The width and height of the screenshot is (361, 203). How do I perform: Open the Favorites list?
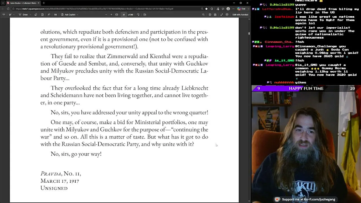point(223,9)
